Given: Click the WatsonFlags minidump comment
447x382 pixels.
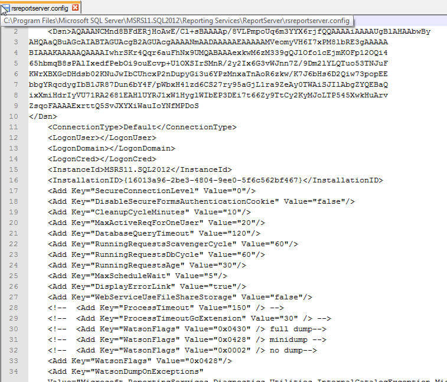Looking at the screenshot, I should pos(187,339).
